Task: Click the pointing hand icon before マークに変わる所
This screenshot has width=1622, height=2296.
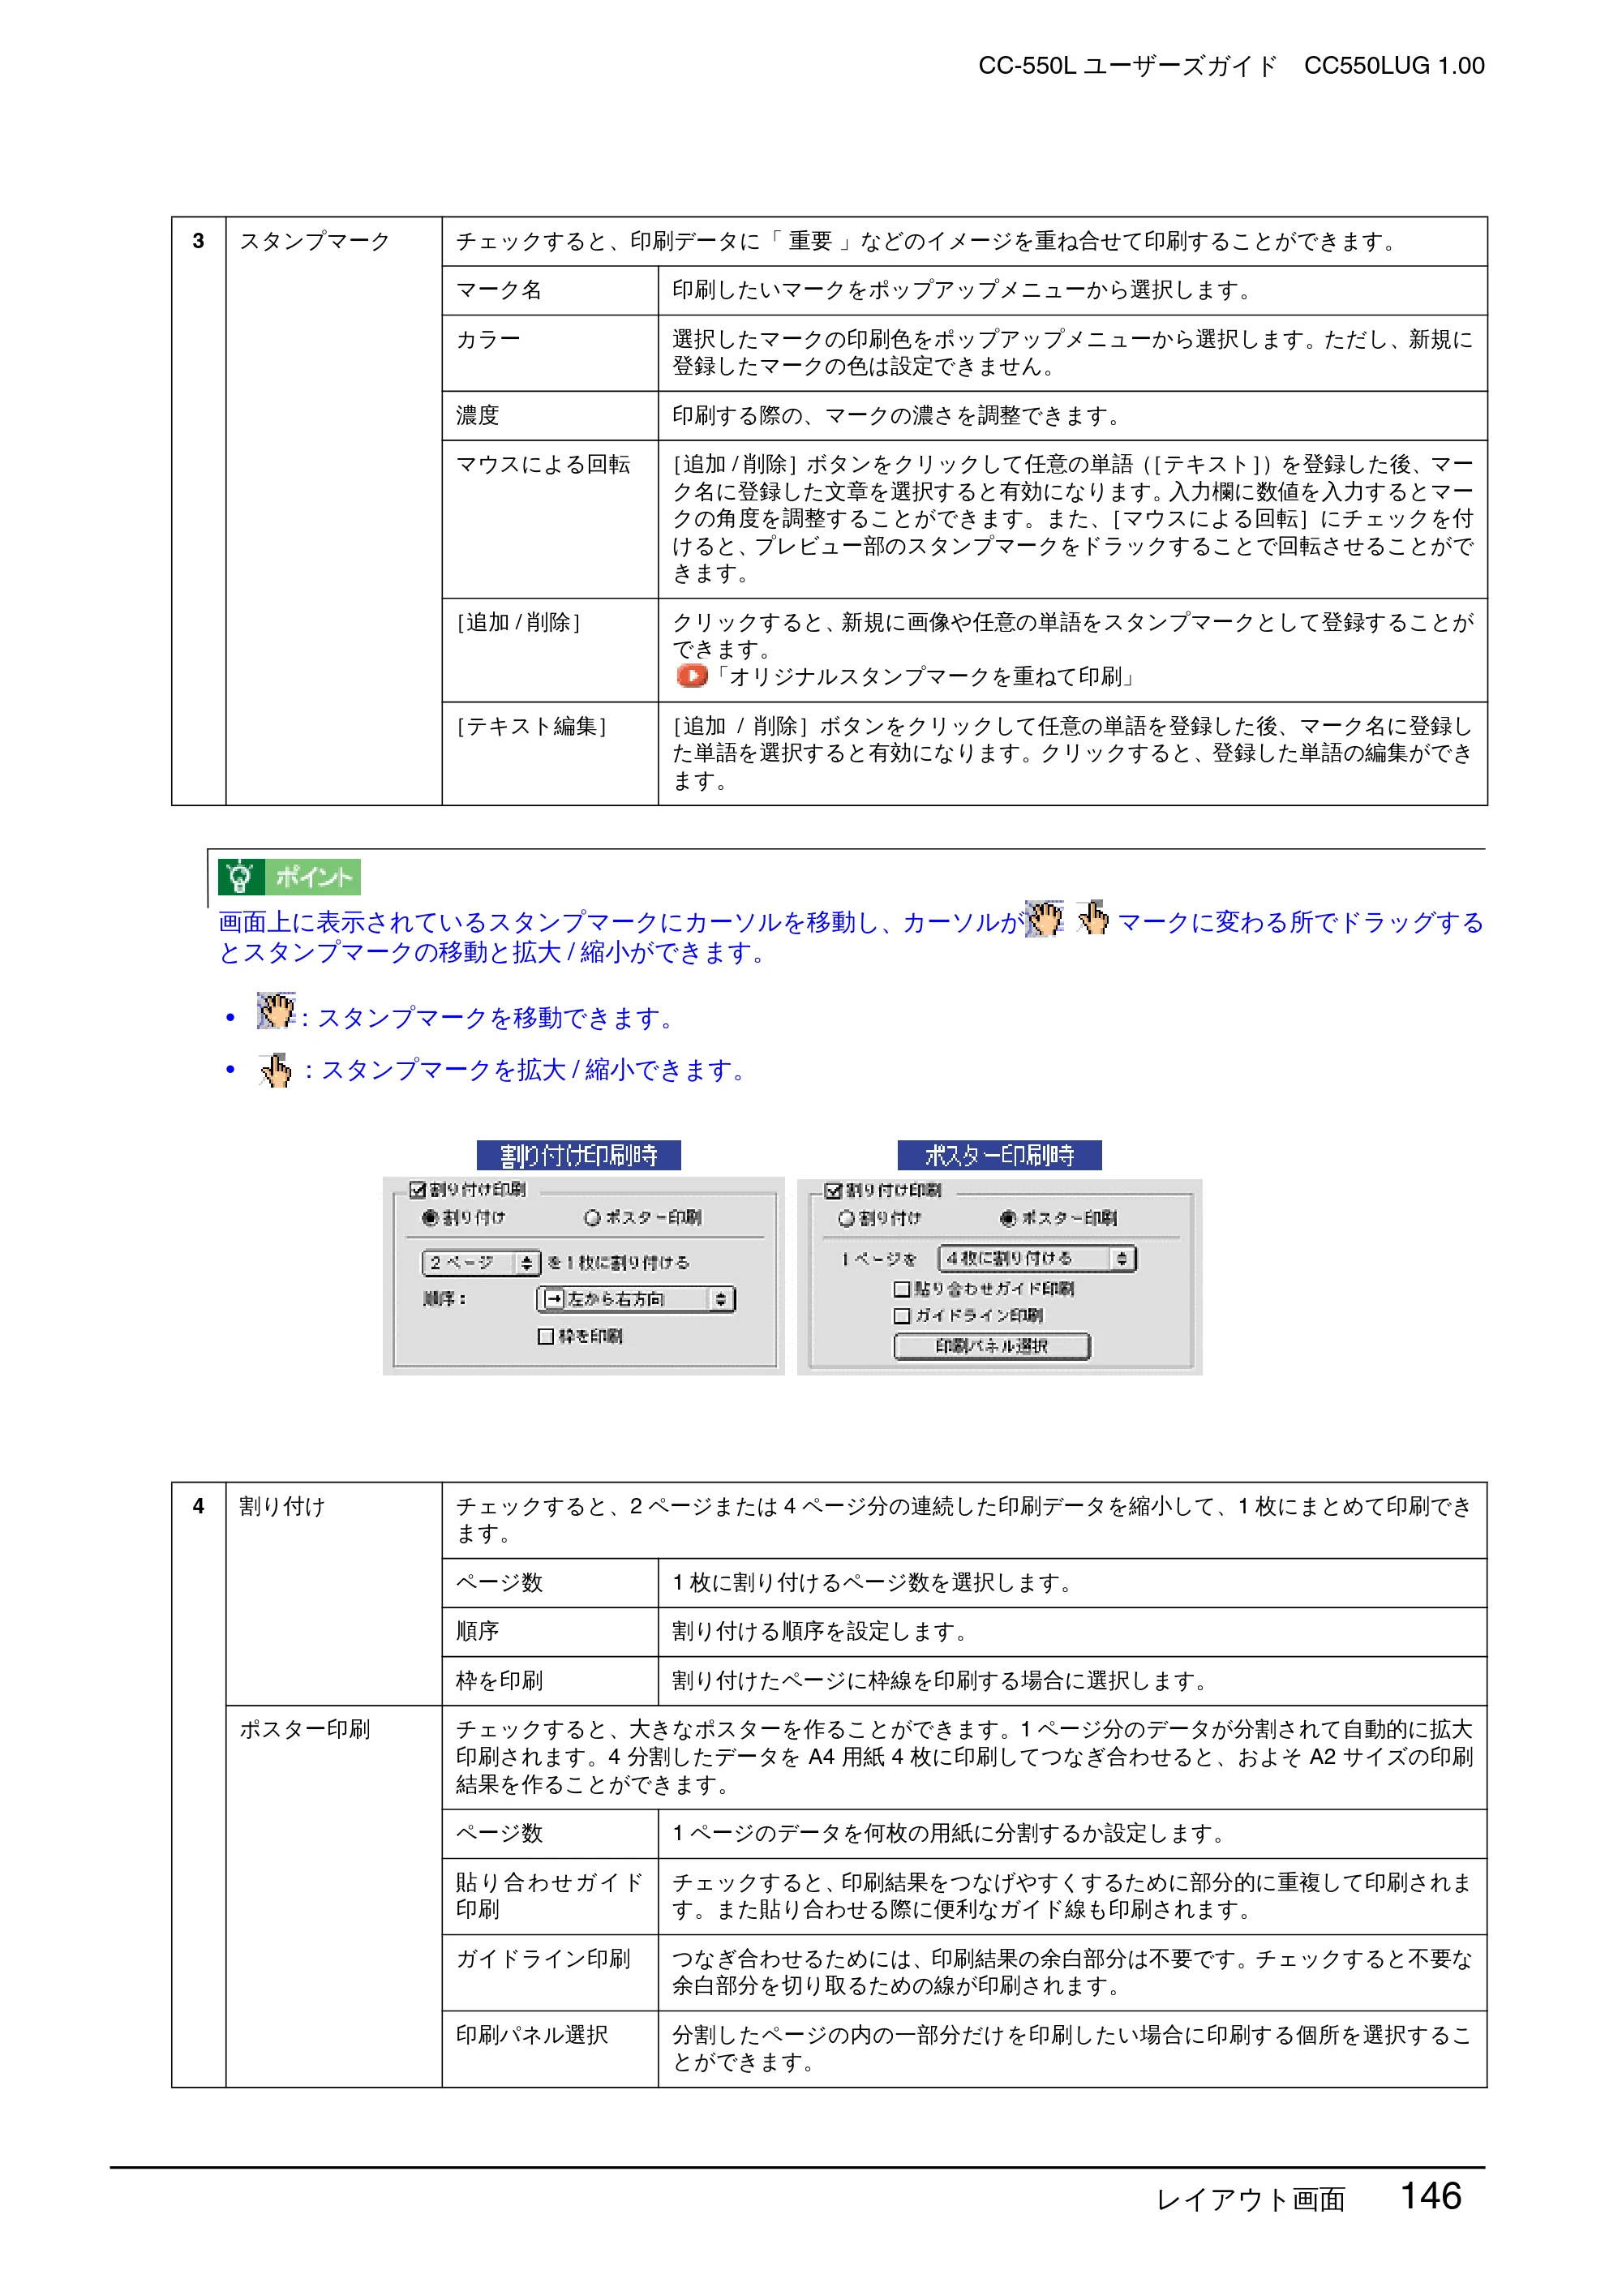Action: (1093, 918)
